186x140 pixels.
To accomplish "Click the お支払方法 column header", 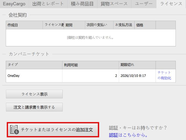I will coord(124,25).
